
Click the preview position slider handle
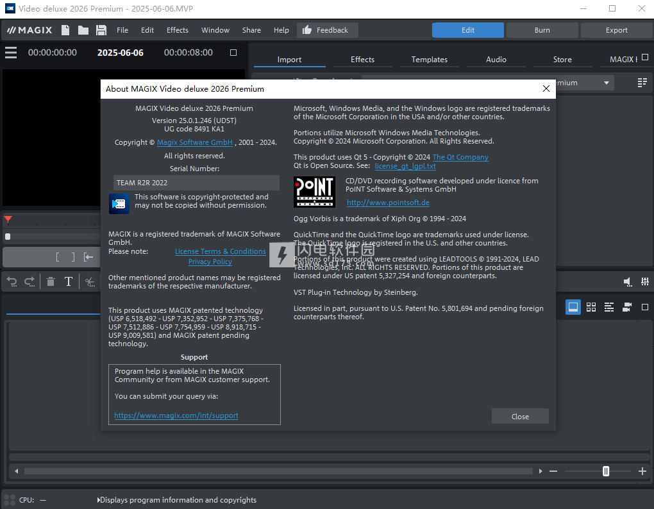pyautogui.click(x=8, y=237)
